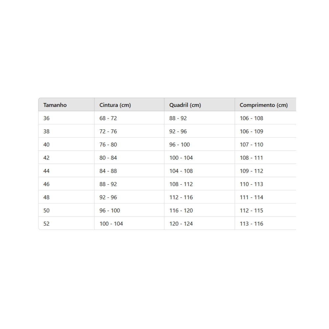329x329 pixels.
Task: Click the size 46 cell
Action: [46, 184]
